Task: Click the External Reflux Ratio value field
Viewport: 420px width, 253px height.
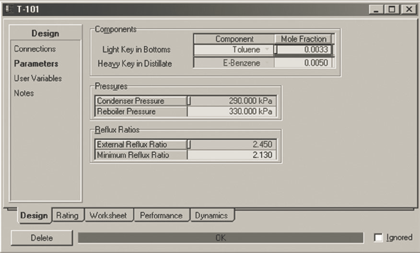Action: tap(232, 144)
